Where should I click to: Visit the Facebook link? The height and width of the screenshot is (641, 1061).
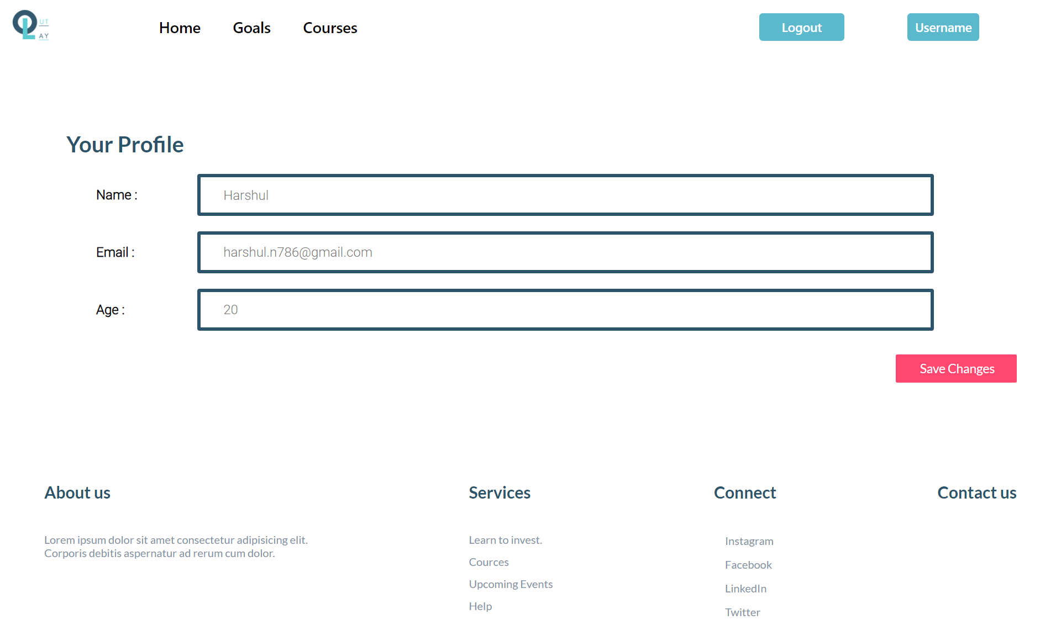[748, 565]
